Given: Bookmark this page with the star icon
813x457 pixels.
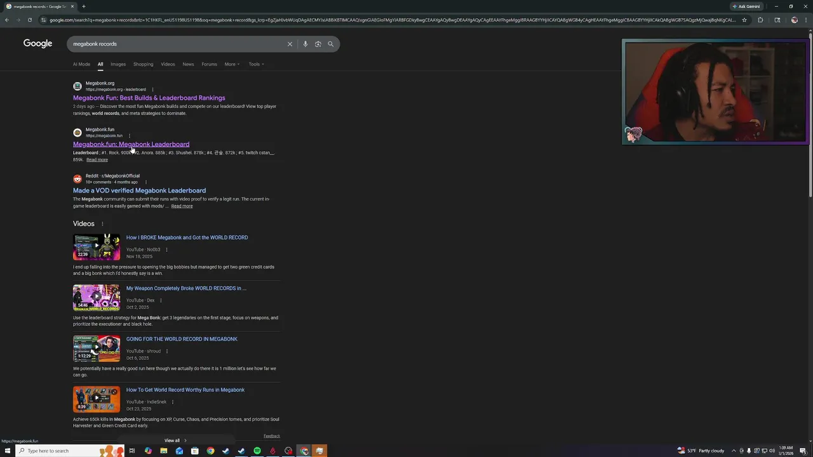Looking at the screenshot, I should (x=744, y=20).
